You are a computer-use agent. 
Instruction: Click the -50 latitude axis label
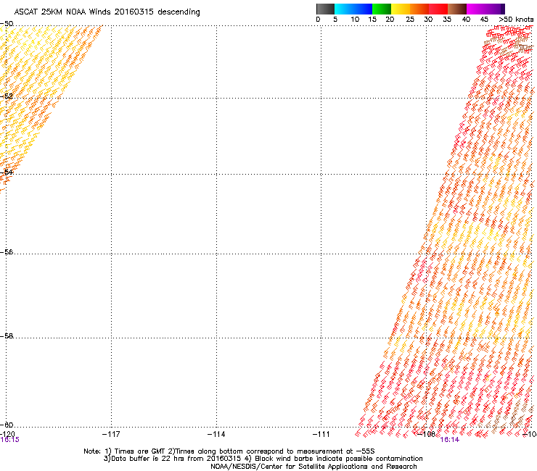7,24
